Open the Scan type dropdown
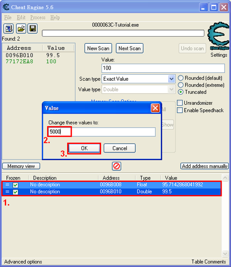The width and height of the screenshot is (231, 267). 171,79
